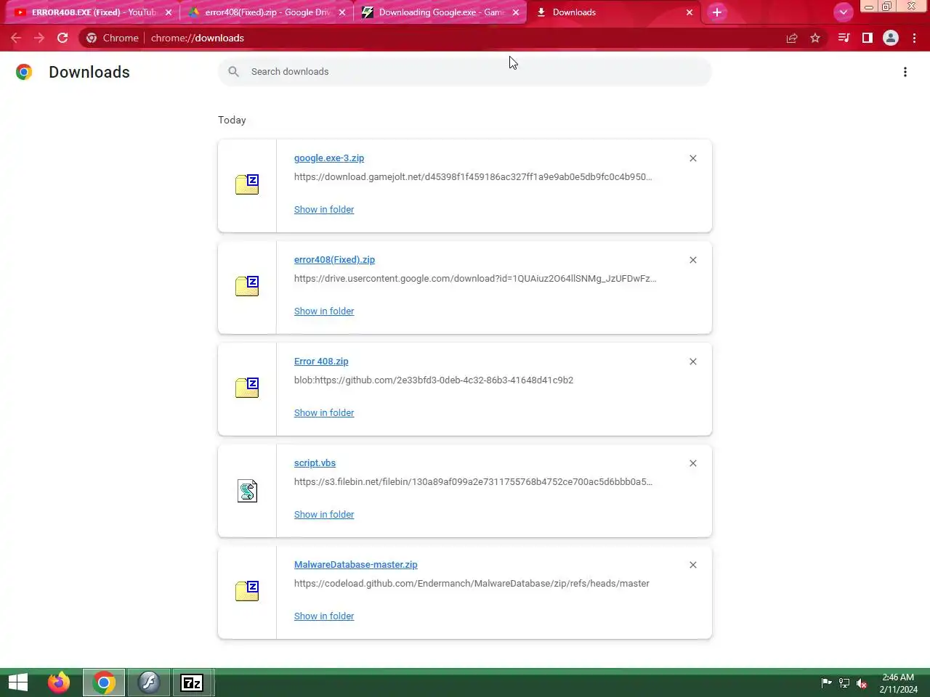Bookmark this tab with the star icon
The image size is (930, 697).
click(815, 38)
